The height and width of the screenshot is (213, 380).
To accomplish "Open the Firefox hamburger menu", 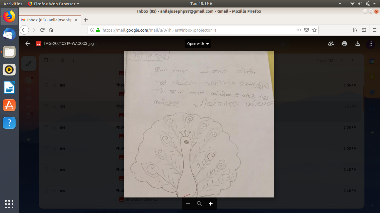I will click(374, 30).
